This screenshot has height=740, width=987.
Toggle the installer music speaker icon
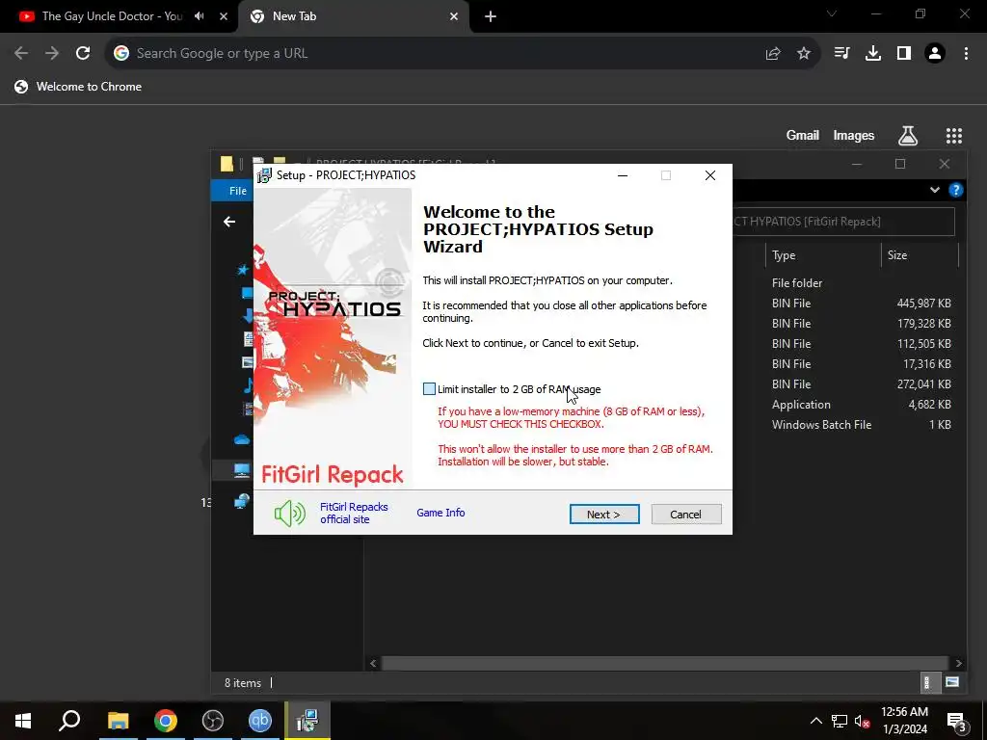pos(289,514)
